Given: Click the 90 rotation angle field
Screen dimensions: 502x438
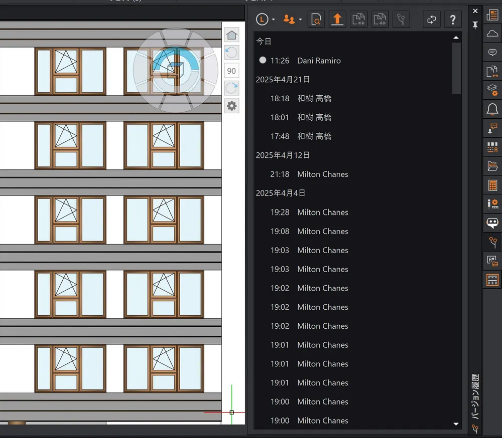Looking at the screenshot, I should point(231,71).
